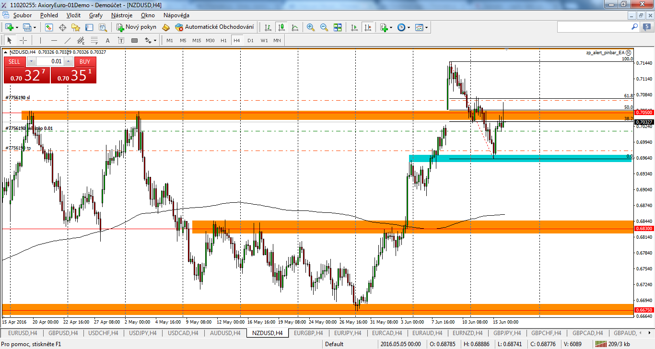The width and height of the screenshot is (655, 349).
Task: Switch timeframe to D1
Action: point(250,40)
